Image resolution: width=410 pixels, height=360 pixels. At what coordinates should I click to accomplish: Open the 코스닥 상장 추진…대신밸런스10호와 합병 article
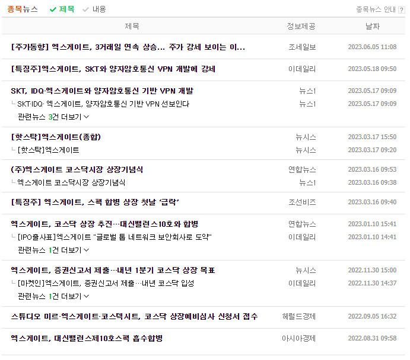click(104, 224)
